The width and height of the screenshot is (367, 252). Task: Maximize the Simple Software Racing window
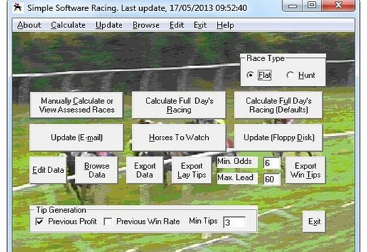point(311,5)
